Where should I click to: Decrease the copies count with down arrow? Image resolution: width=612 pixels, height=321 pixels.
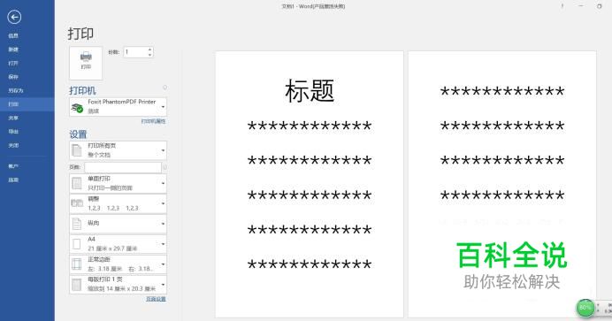pyautogui.click(x=149, y=55)
